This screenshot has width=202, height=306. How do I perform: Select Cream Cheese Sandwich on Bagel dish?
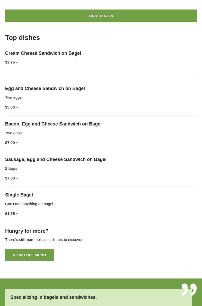pyautogui.click(x=43, y=53)
